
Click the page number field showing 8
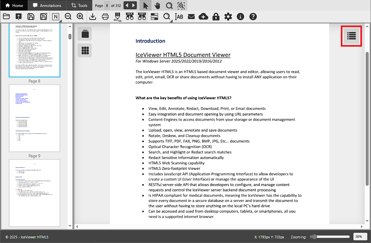pyautogui.click(x=107, y=5)
